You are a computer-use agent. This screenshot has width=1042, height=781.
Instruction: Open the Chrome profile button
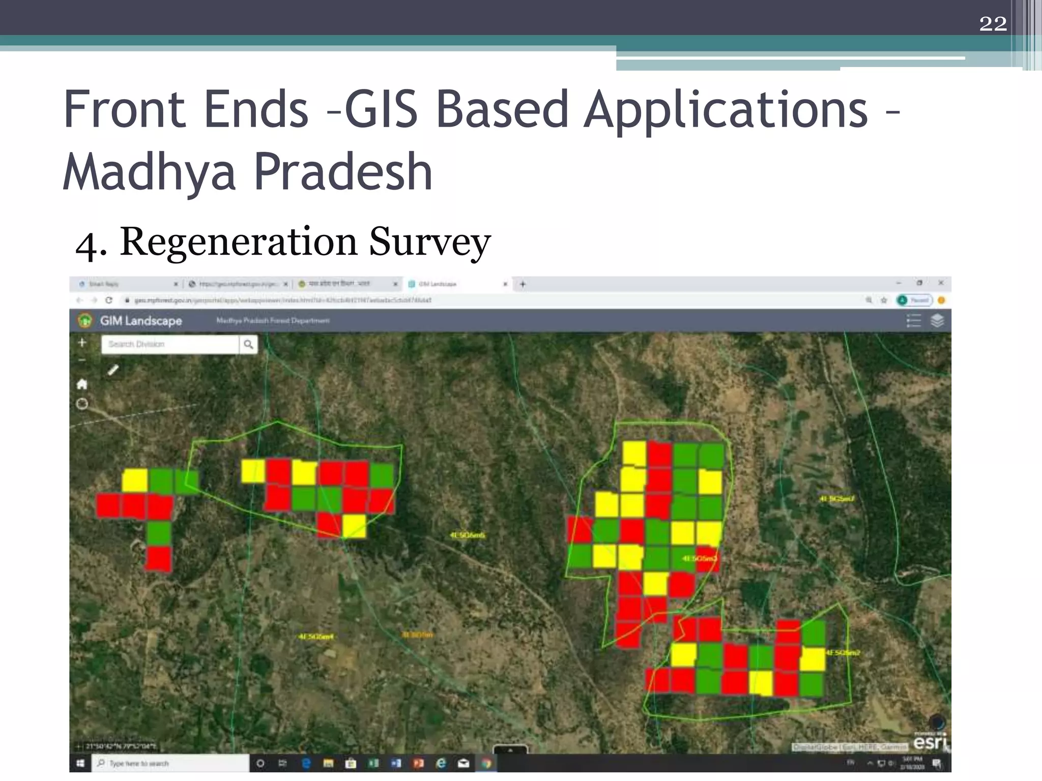coord(914,301)
